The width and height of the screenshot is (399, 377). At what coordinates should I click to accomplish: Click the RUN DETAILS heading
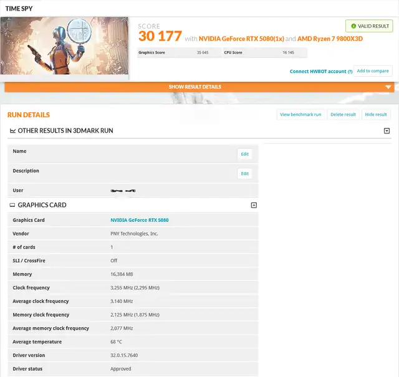[x=29, y=115]
